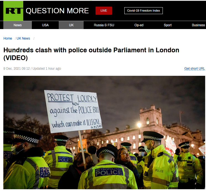206x192 pixels.
Task: Click the Updated 1 hour ago text
Action: coord(47,69)
